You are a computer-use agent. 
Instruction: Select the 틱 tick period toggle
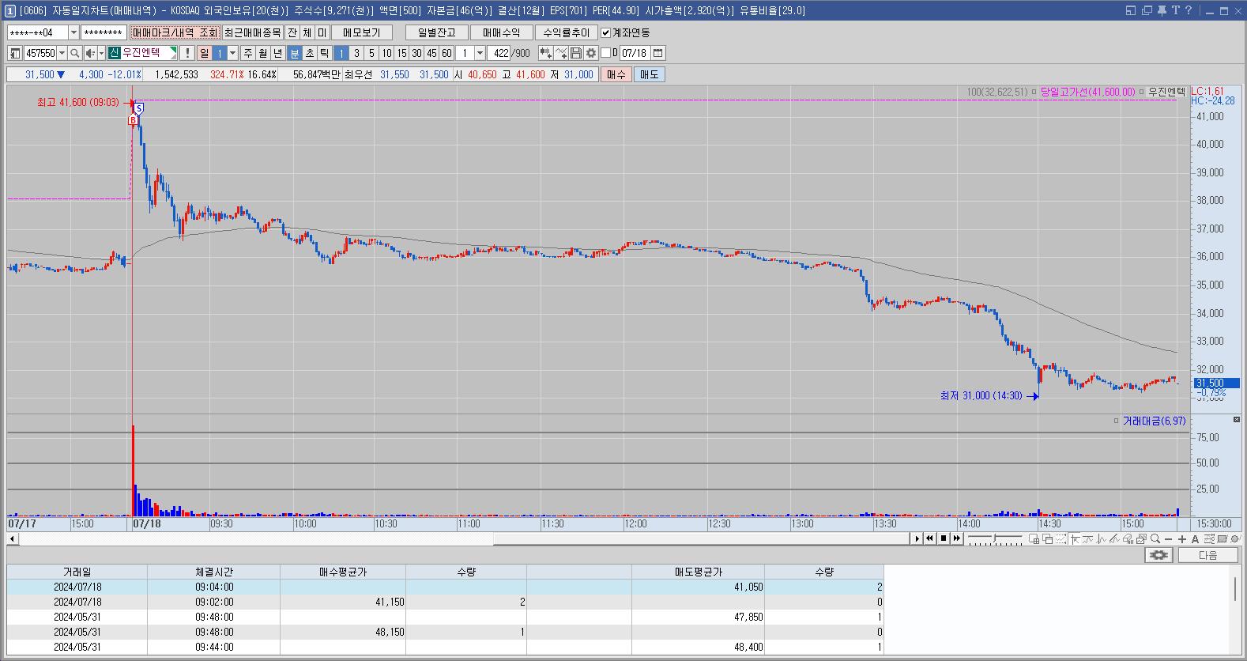coord(325,53)
